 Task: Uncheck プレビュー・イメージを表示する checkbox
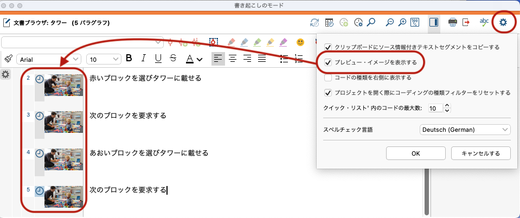[328, 63]
